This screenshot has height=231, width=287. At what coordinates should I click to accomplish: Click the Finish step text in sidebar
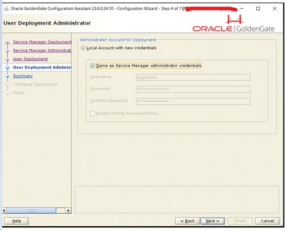click(19, 93)
